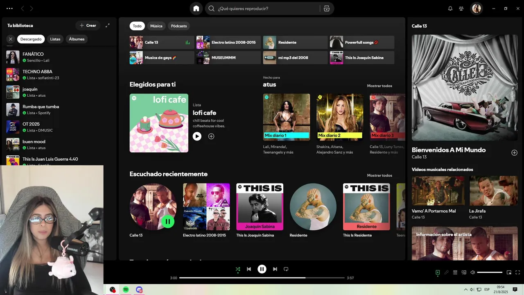Viewport: 524px width, 295px height.
Task: Toggle the Now Playing view icon
Action: pyautogui.click(x=438, y=272)
